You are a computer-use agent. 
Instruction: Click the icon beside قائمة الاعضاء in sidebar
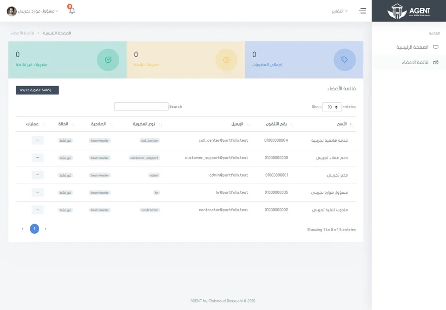(435, 62)
